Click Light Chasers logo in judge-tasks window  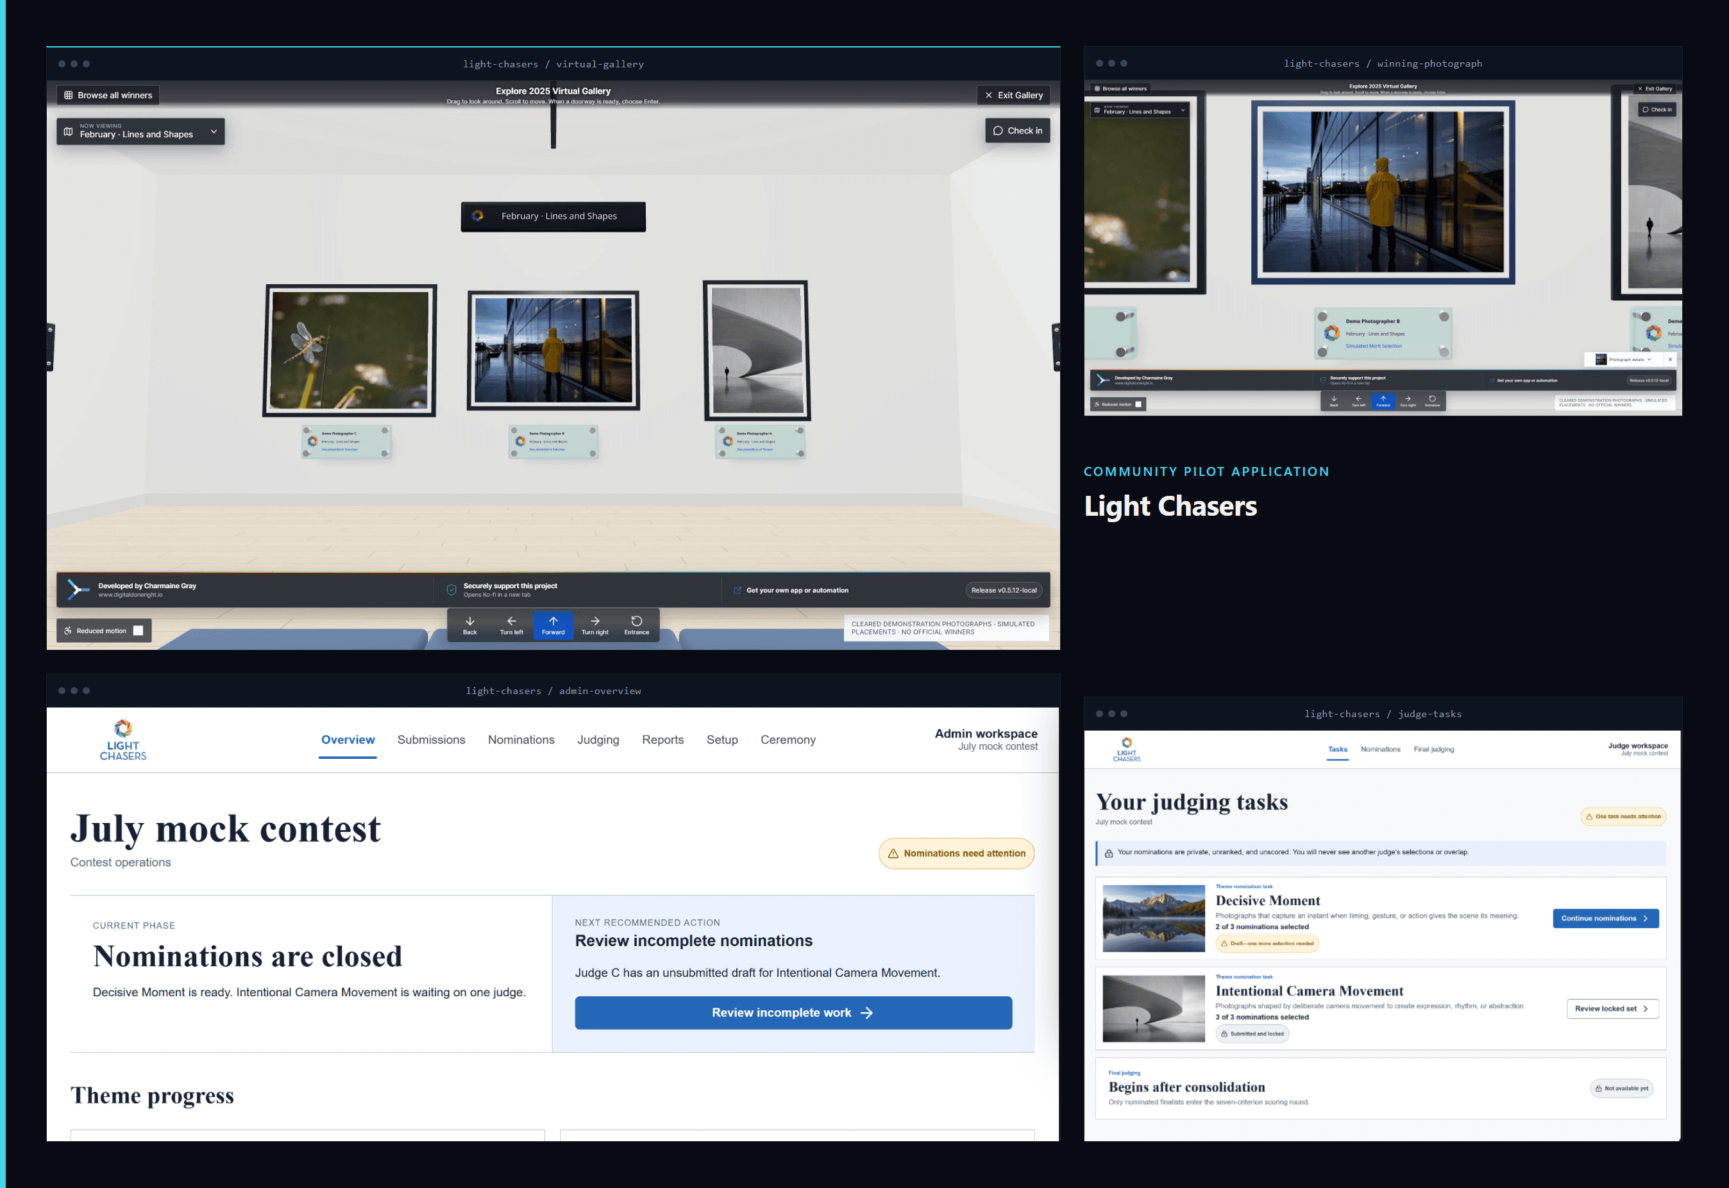(x=1126, y=750)
